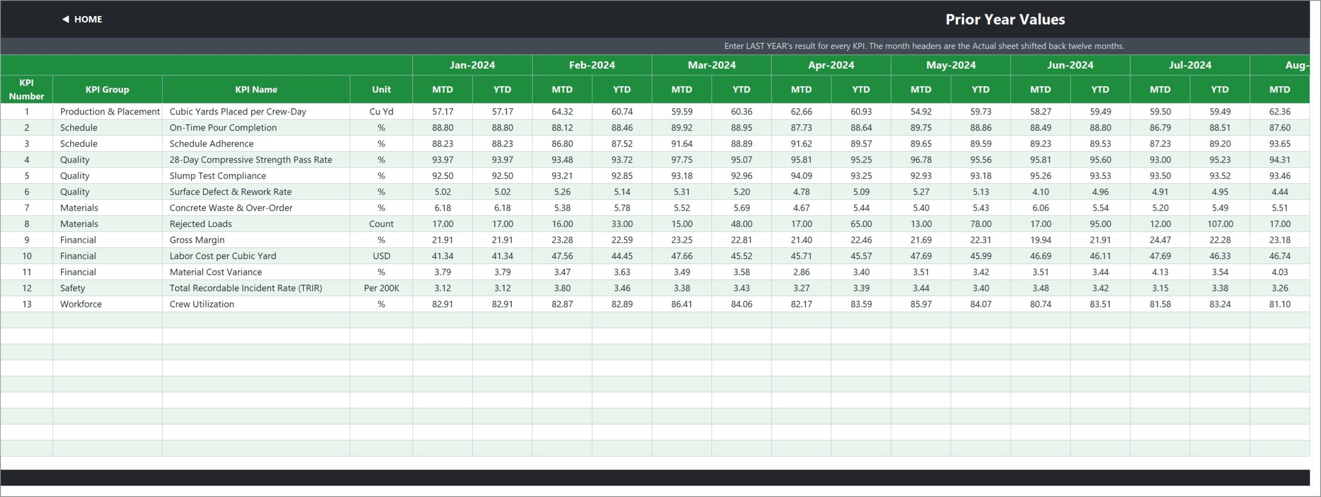The width and height of the screenshot is (1321, 497).
Task: Select the Jul-2024 month header
Action: click(x=1190, y=65)
